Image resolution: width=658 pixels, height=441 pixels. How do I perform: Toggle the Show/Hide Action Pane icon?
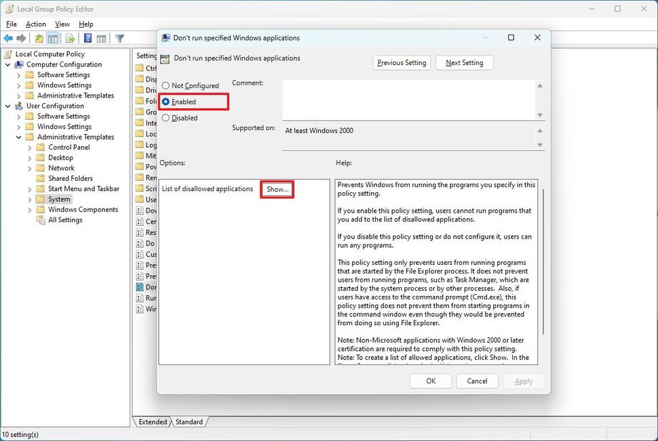(x=102, y=38)
